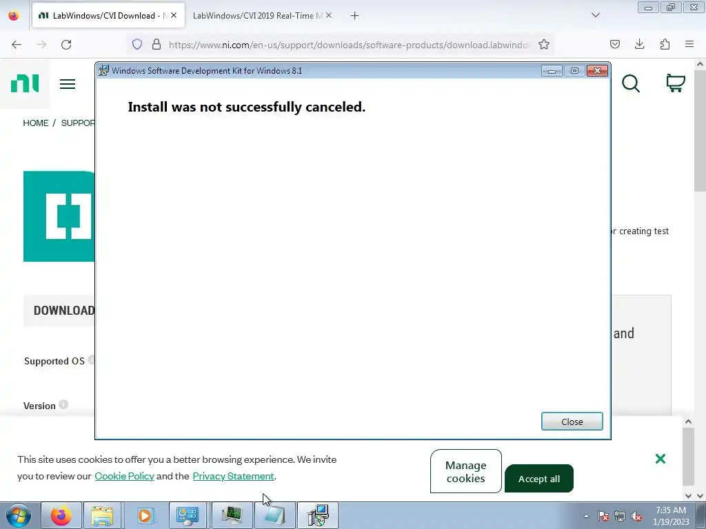
Task: Click the Control Panel taskbar icon
Action: tap(188, 515)
